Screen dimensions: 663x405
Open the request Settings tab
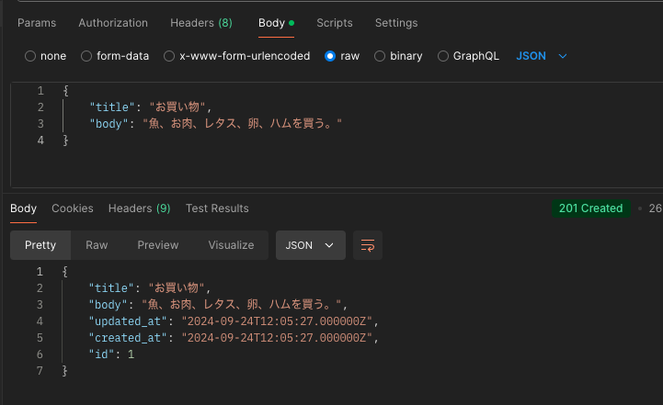click(396, 23)
